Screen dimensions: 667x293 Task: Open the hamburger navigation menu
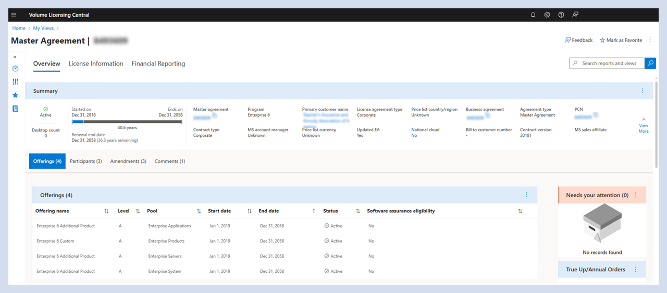14,15
